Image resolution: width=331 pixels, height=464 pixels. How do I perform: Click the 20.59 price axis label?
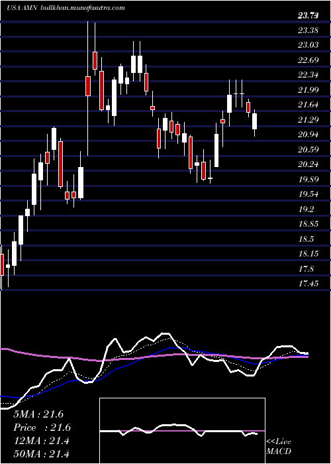308,149
